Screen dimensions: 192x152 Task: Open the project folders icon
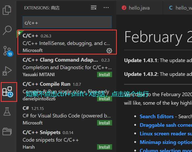pos(7,131)
